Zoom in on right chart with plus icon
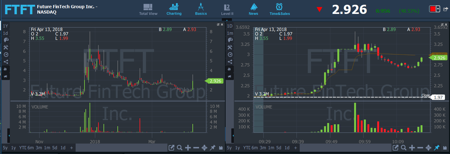The width and height of the screenshot is (450, 154). (412, 148)
